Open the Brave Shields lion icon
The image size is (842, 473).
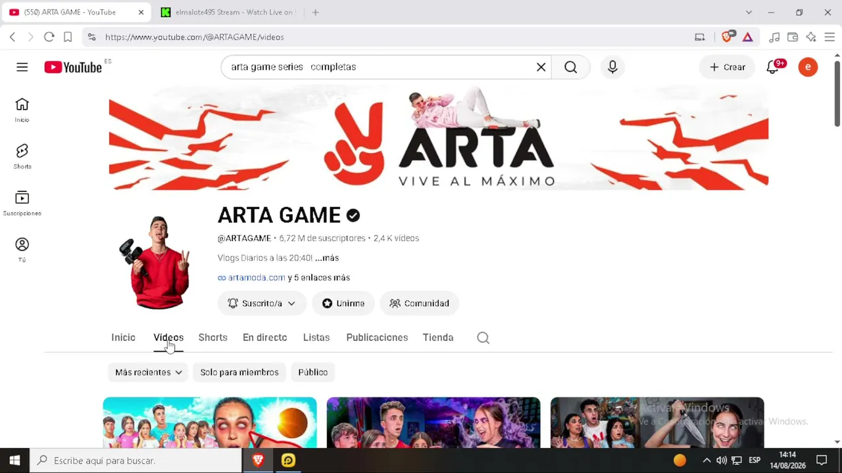[728, 37]
